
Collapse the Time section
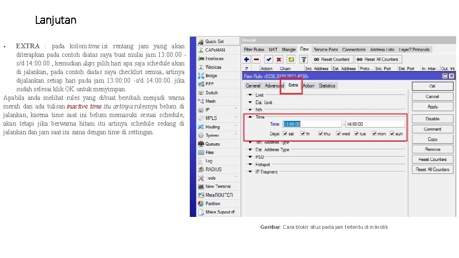point(250,117)
